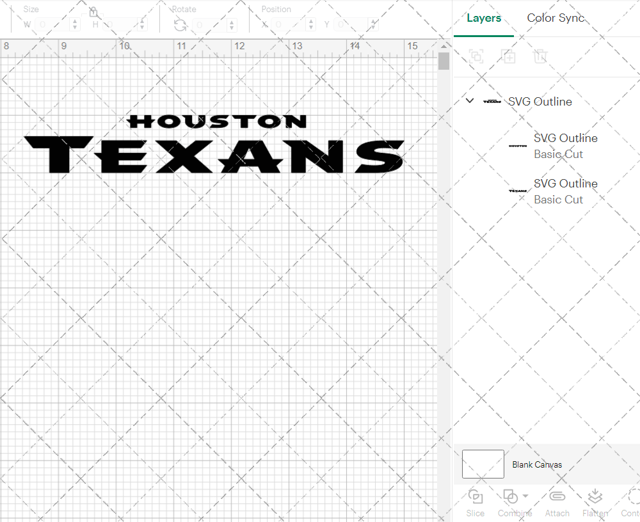This screenshot has height=522, width=640.
Task: Select the TEXANS Basic Cut layer
Action: (x=566, y=191)
